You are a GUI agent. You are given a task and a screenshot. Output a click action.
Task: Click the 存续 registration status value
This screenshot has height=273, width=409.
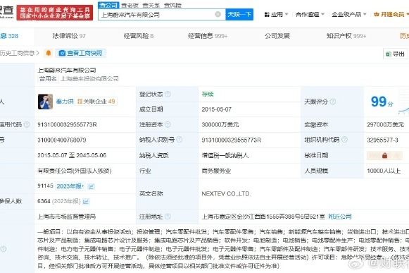point(208,94)
